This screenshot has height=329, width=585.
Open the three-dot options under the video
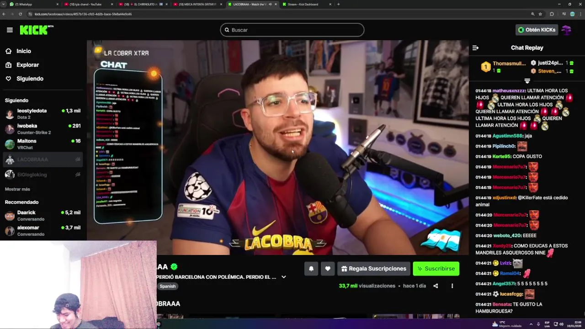pyautogui.click(x=452, y=286)
